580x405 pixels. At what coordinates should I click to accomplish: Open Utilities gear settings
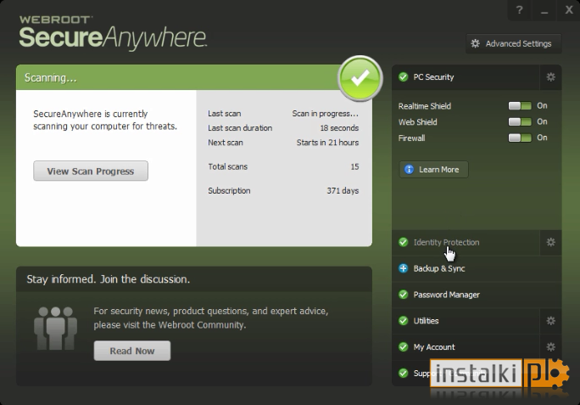click(x=550, y=321)
